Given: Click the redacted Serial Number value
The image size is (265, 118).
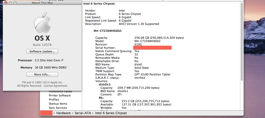Looking at the screenshot, I should 153,48.
